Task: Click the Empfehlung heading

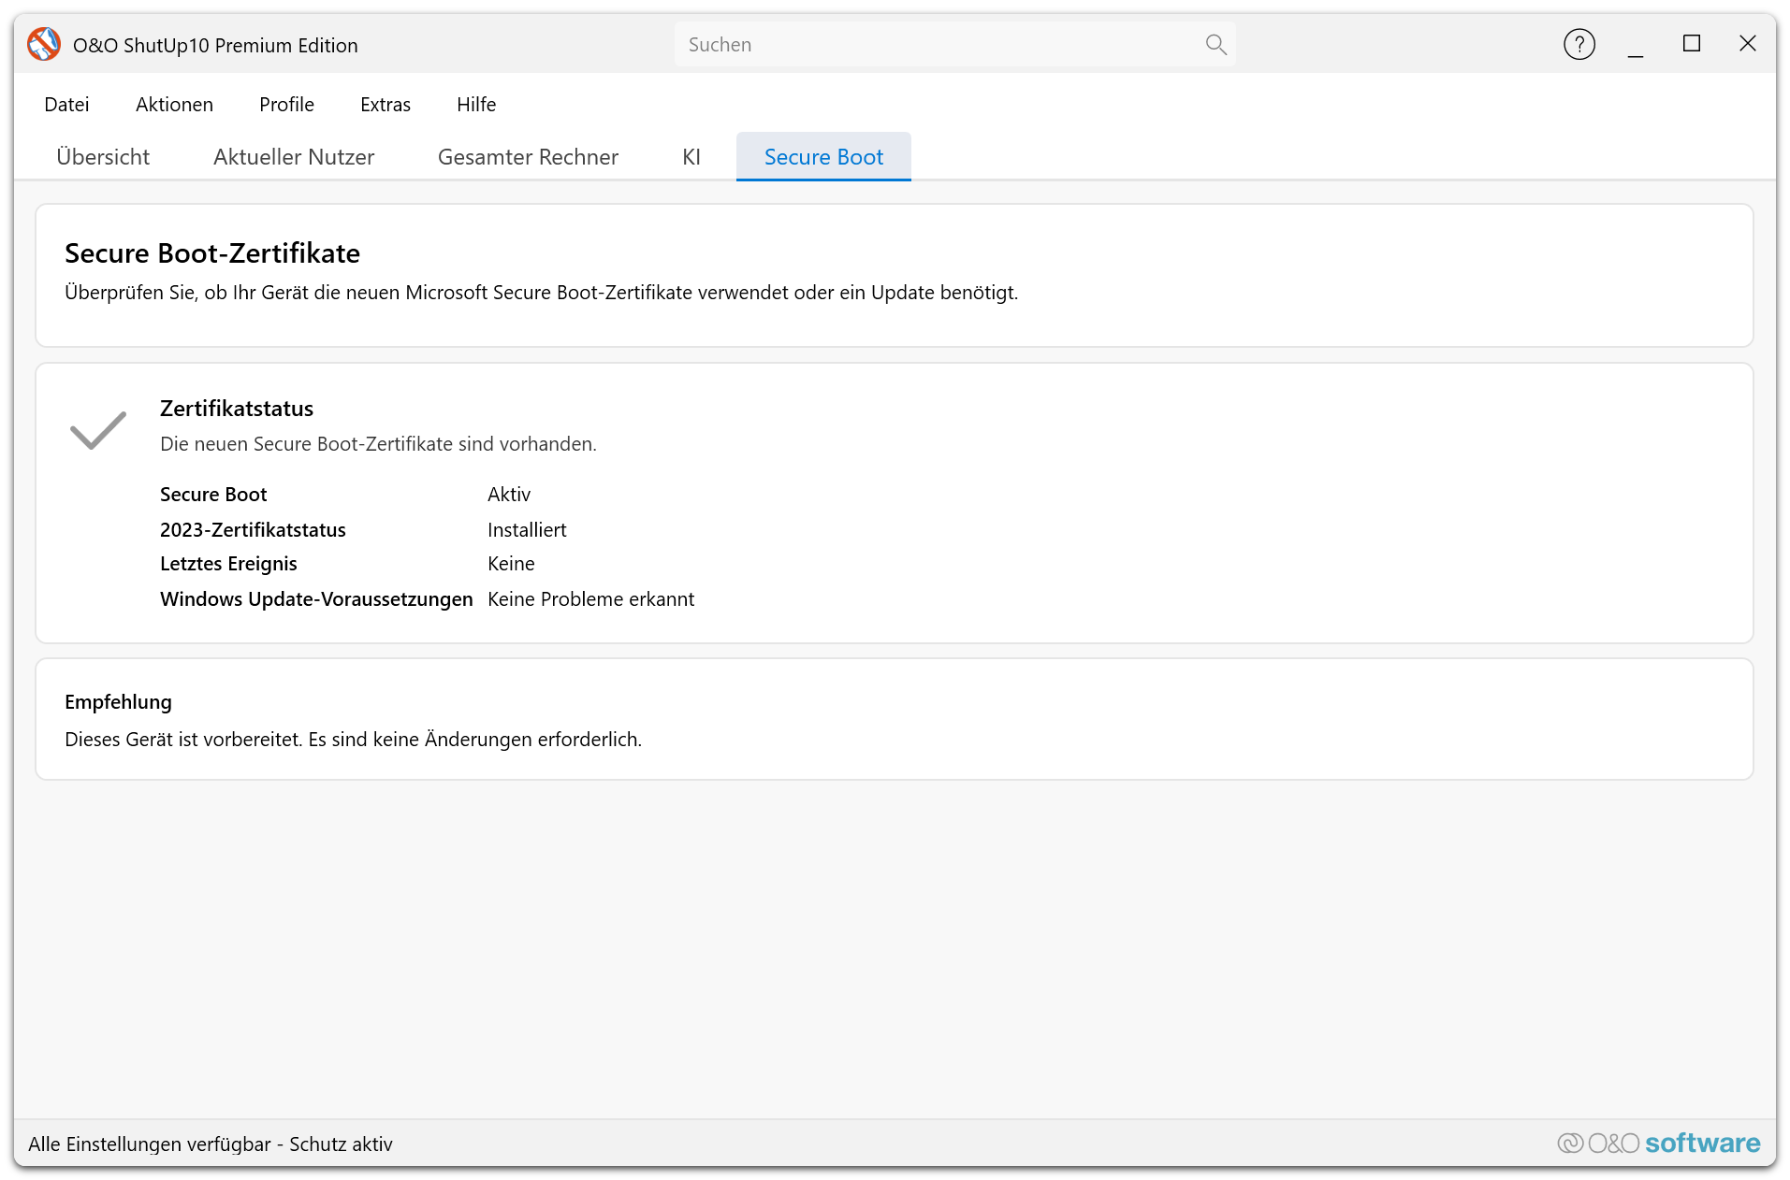Action: click(118, 702)
